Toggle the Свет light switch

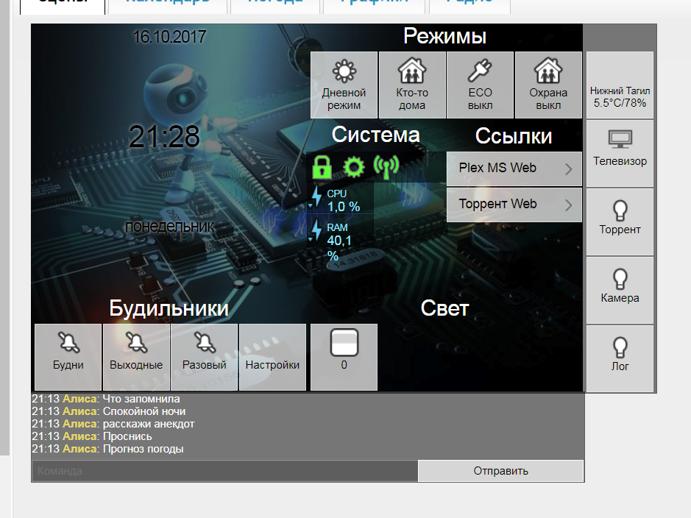pos(343,343)
